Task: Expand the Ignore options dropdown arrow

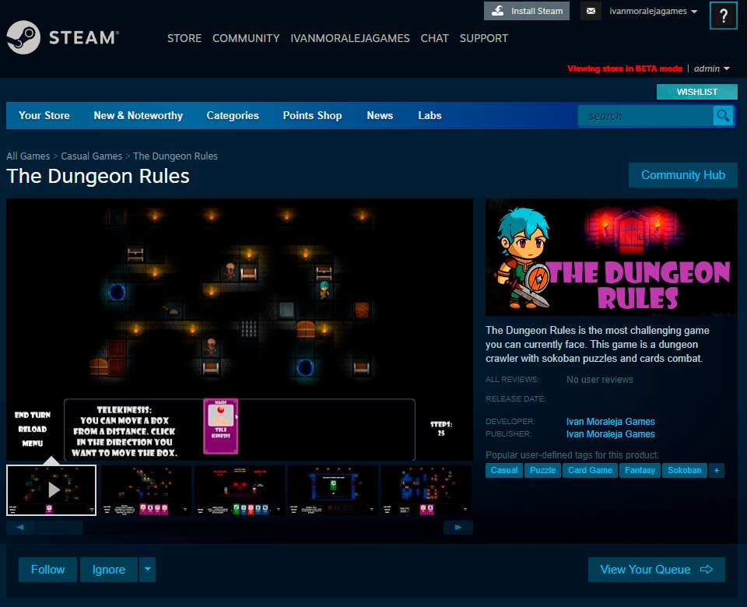Action: pos(147,570)
